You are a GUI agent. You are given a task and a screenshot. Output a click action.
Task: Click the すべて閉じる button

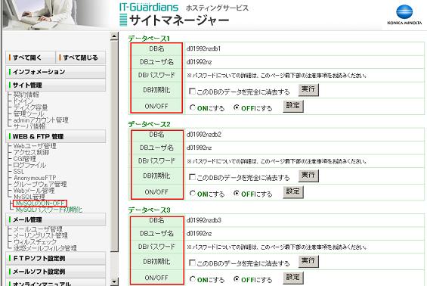pyautogui.click(x=81, y=58)
